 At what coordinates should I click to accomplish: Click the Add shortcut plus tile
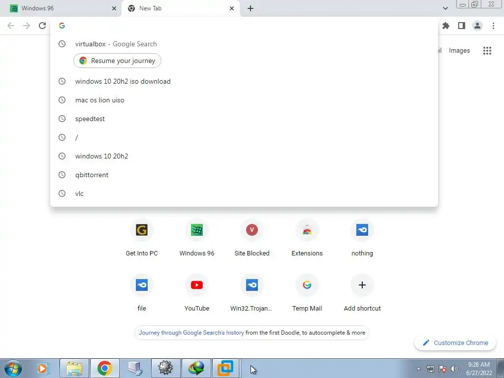coord(362,293)
